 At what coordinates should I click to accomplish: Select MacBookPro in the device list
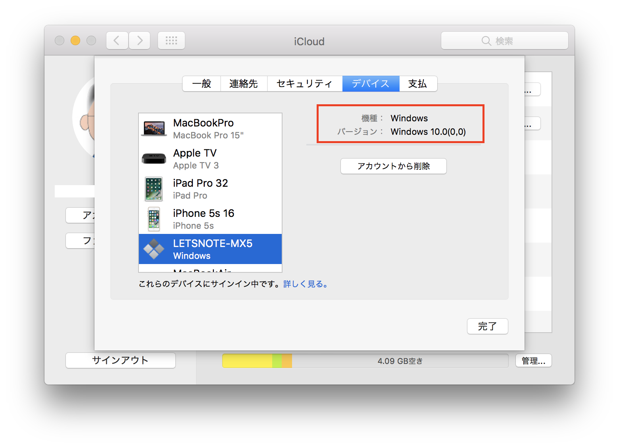click(210, 129)
